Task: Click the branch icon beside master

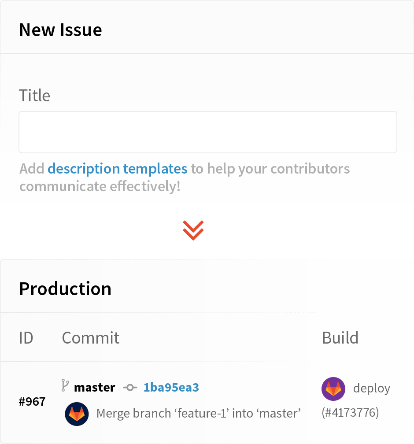Action: coord(65,385)
